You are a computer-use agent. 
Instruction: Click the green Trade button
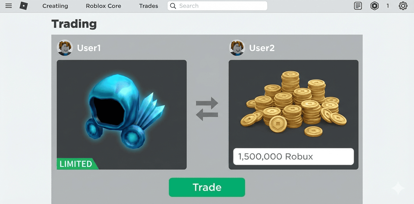coord(207,187)
